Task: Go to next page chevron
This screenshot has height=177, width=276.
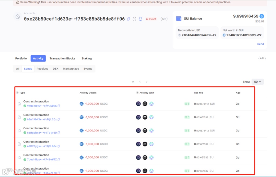Action: coord(147,82)
